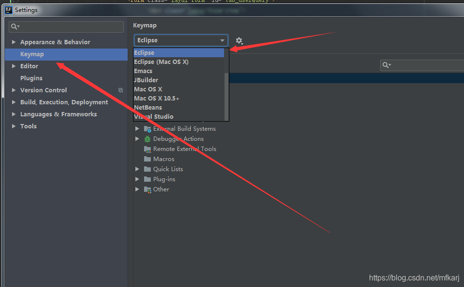The width and height of the screenshot is (464, 287).
Task: Expand Build, Execution, Deployment section
Action: [13, 102]
